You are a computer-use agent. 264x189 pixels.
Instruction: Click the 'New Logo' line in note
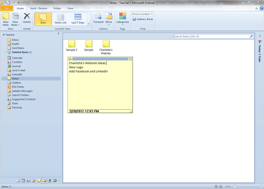click(76, 67)
